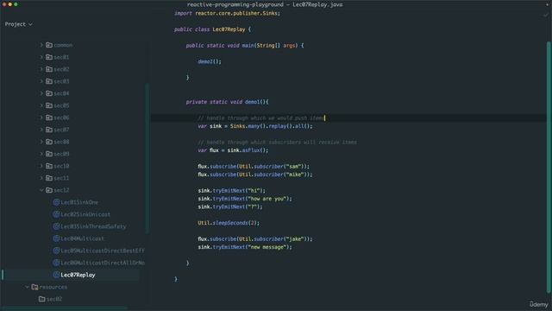Click the Lec07Replay class icon
The image size is (552, 311).
[56, 275]
